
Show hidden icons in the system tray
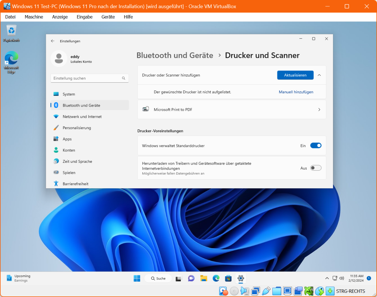click(x=327, y=278)
